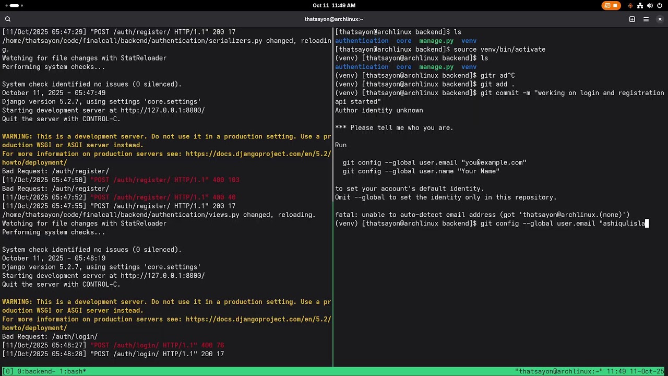This screenshot has width=668, height=376.
Task: Click the git commit -m command line
Action: point(499,93)
